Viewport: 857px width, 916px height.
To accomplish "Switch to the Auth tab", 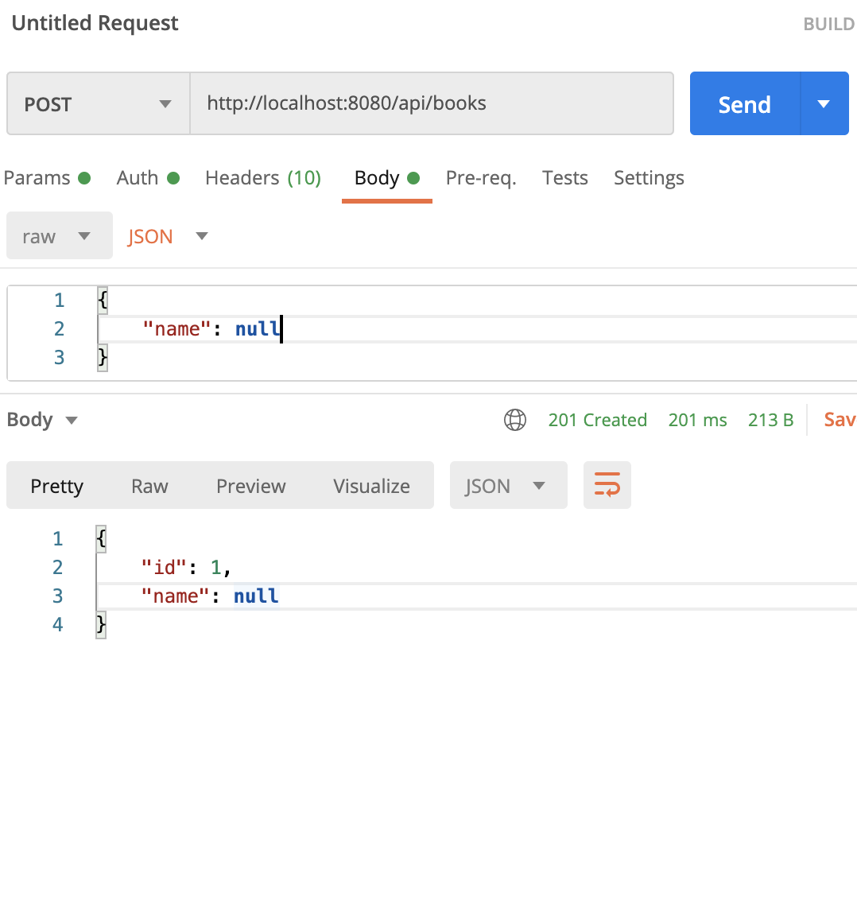I will (148, 177).
